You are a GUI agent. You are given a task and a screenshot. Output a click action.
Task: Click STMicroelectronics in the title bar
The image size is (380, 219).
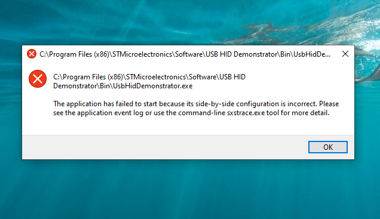tap(142, 54)
